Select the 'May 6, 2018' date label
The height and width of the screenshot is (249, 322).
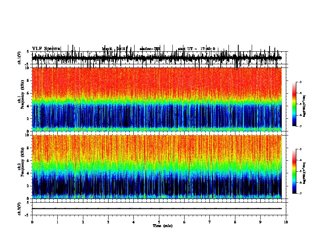114,49
